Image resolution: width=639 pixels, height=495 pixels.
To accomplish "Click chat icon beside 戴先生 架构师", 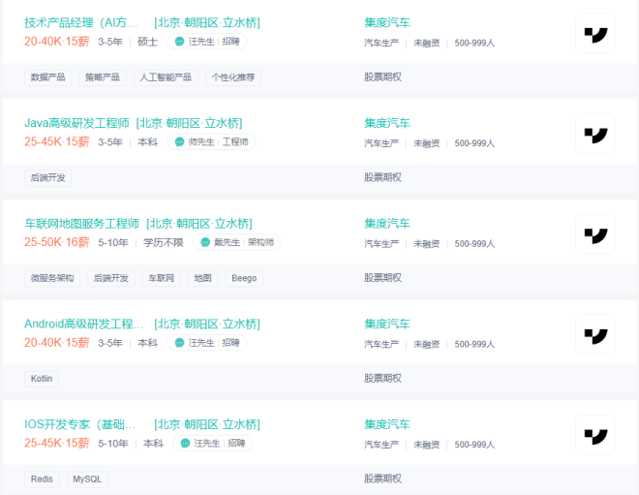I will [x=205, y=242].
